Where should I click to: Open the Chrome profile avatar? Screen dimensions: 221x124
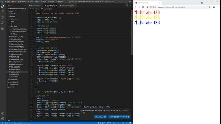(x=214, y=7)
